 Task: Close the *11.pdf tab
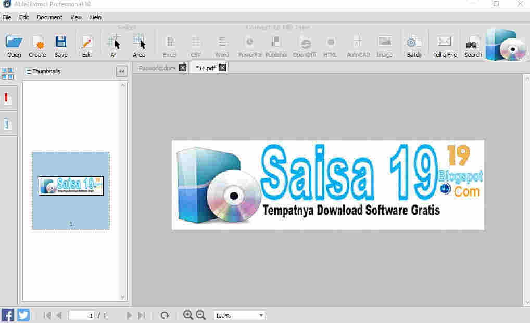point(222,68)
